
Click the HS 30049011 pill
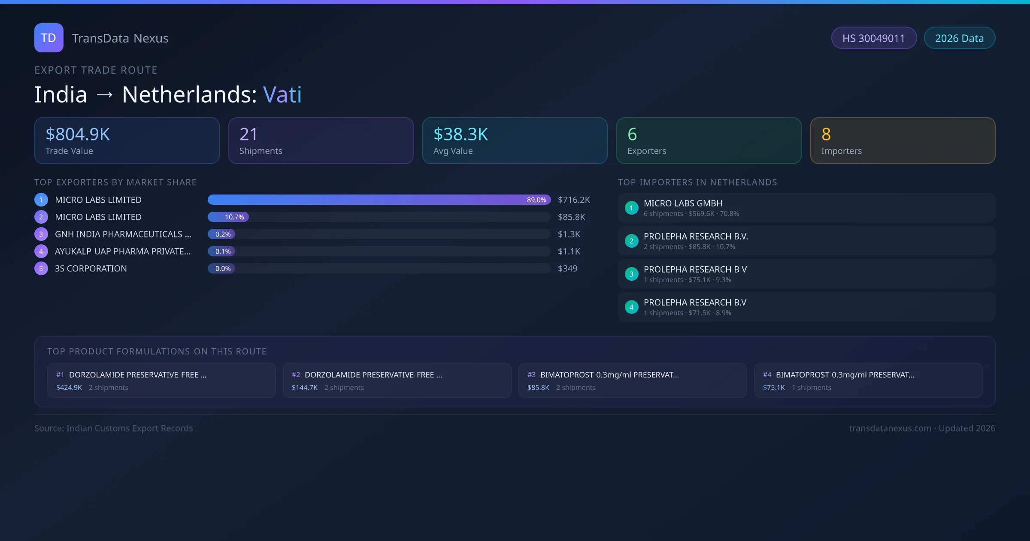[x=873, y=38]
